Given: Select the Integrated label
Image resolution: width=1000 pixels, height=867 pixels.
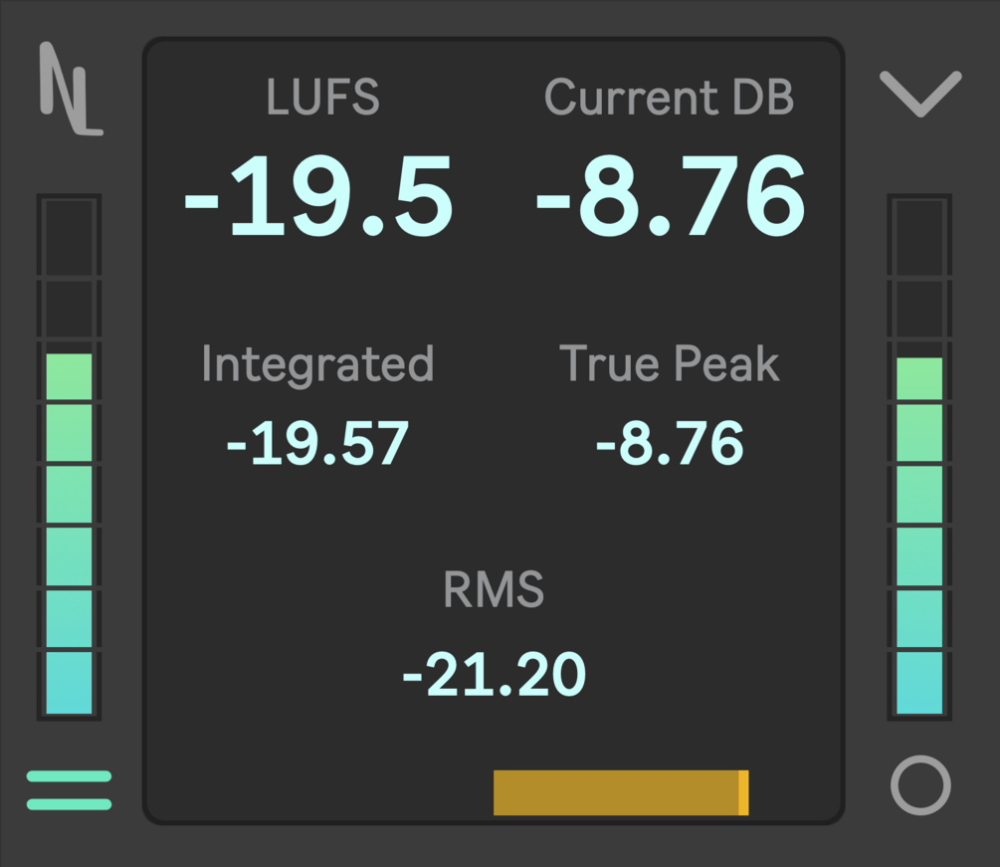Looking at the screenshot, I should point(317,363).
